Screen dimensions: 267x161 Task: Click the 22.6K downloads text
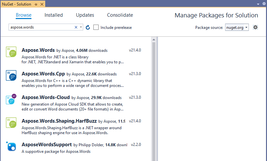click(101, 74)
